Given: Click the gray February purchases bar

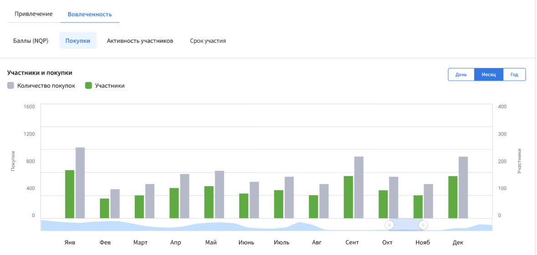Looking at the screenshot, I should point(115,204).
